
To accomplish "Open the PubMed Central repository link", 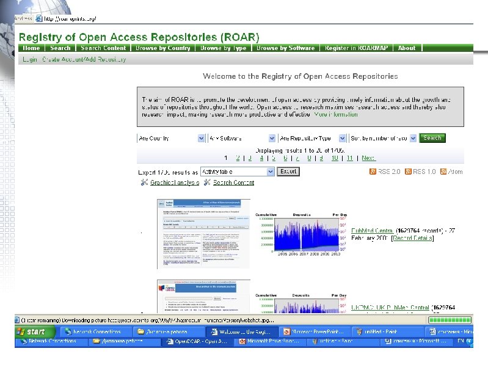I will click(372, 231).
